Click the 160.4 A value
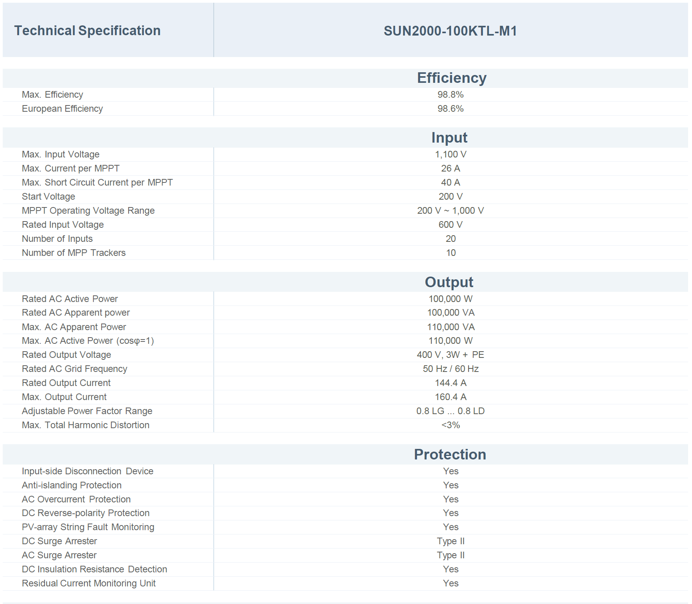 451,397
